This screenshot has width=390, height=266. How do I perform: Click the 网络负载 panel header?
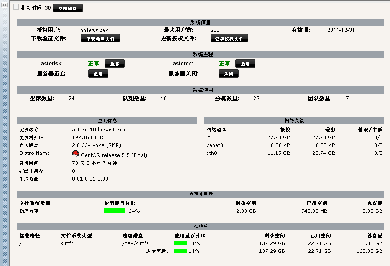pos(294,120)
